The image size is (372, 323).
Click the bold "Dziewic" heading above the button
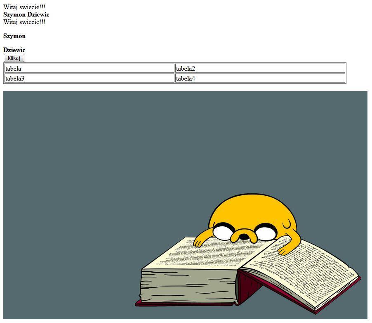click(x=14, y=50)
